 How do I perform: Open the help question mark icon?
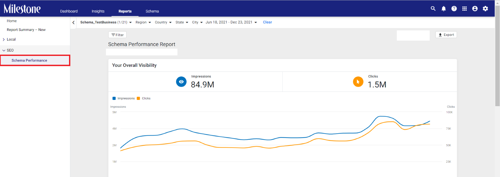pyautogui.click(x=454, y=9)
